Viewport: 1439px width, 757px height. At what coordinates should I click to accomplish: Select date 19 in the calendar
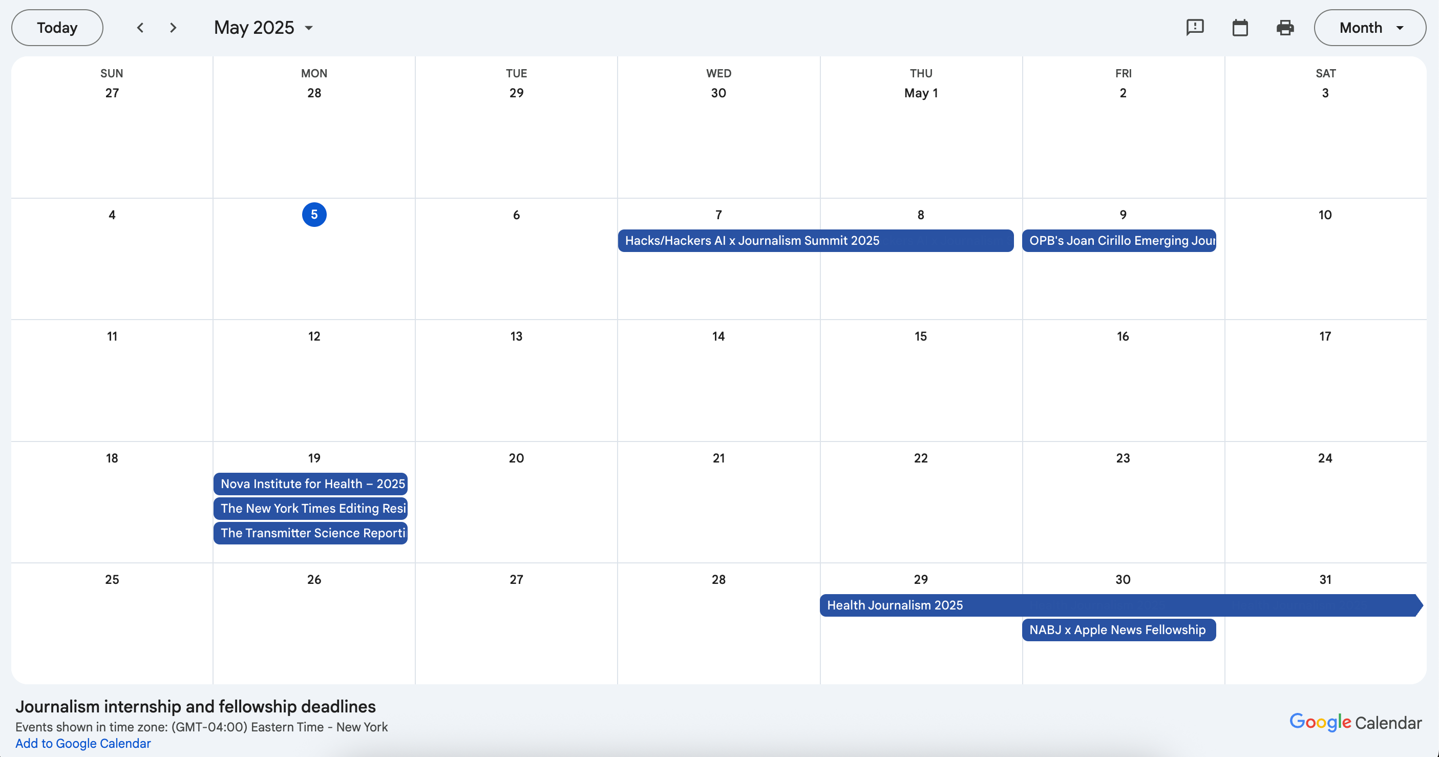coord(314,458)
